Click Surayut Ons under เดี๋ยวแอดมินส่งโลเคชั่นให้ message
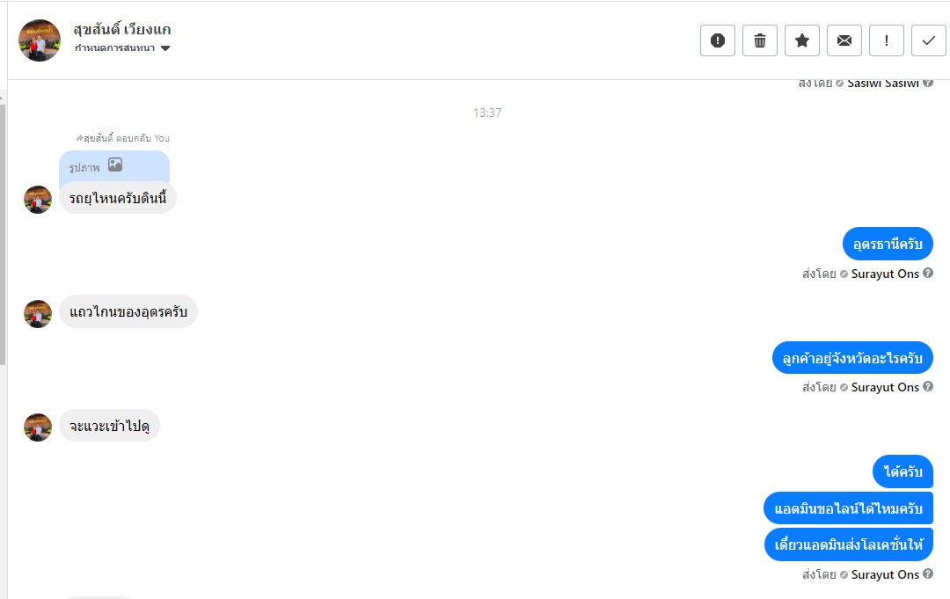Viewport: 950px width, 599px height. (x=885, y=574)
